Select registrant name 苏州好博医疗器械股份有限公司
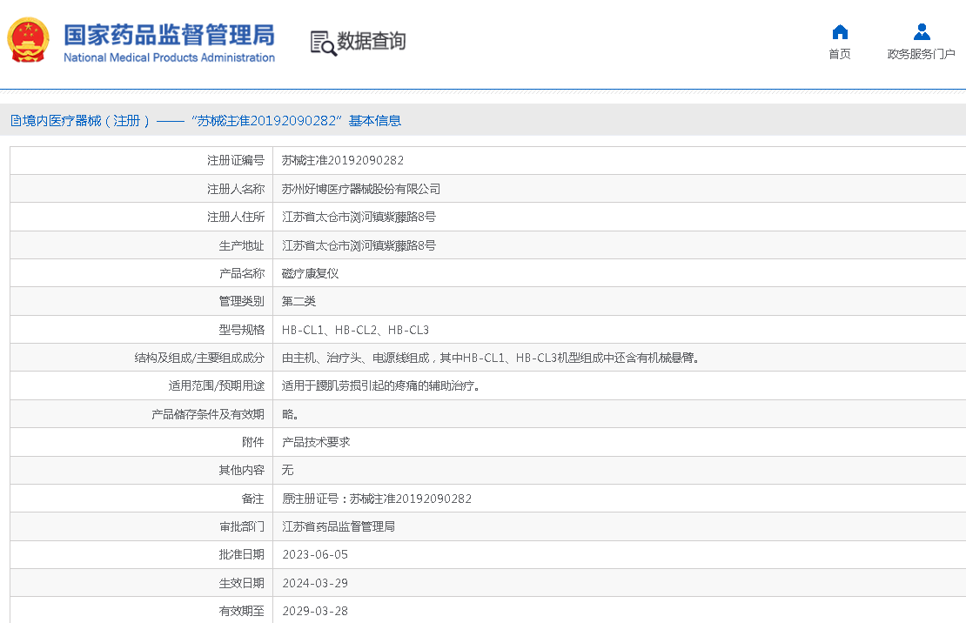966x623 pixels. point(361,189)
